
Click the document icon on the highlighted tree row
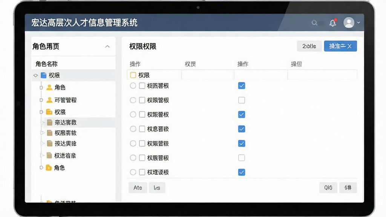click(x=49, y=122)
